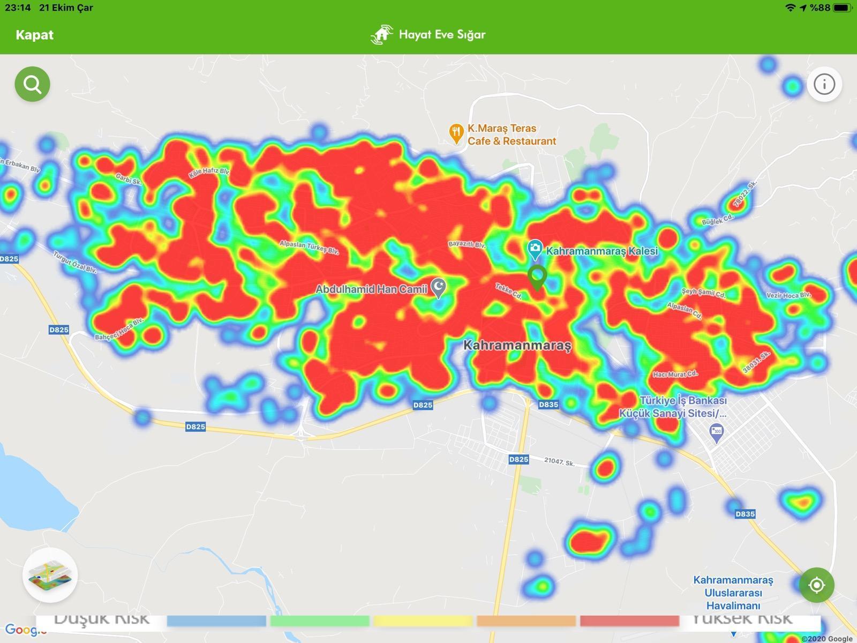Open Kahramanmaraş Uluslararası Havalimanı label
Viewport: 857px width, 643px height.
[733, 593]
